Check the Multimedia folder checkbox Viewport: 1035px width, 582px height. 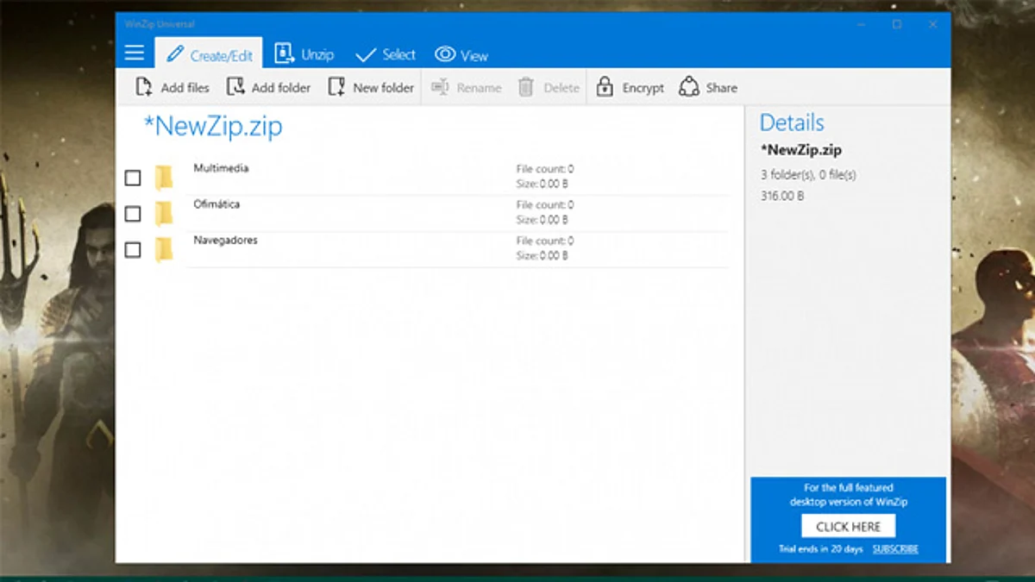(x=133, y=178)
